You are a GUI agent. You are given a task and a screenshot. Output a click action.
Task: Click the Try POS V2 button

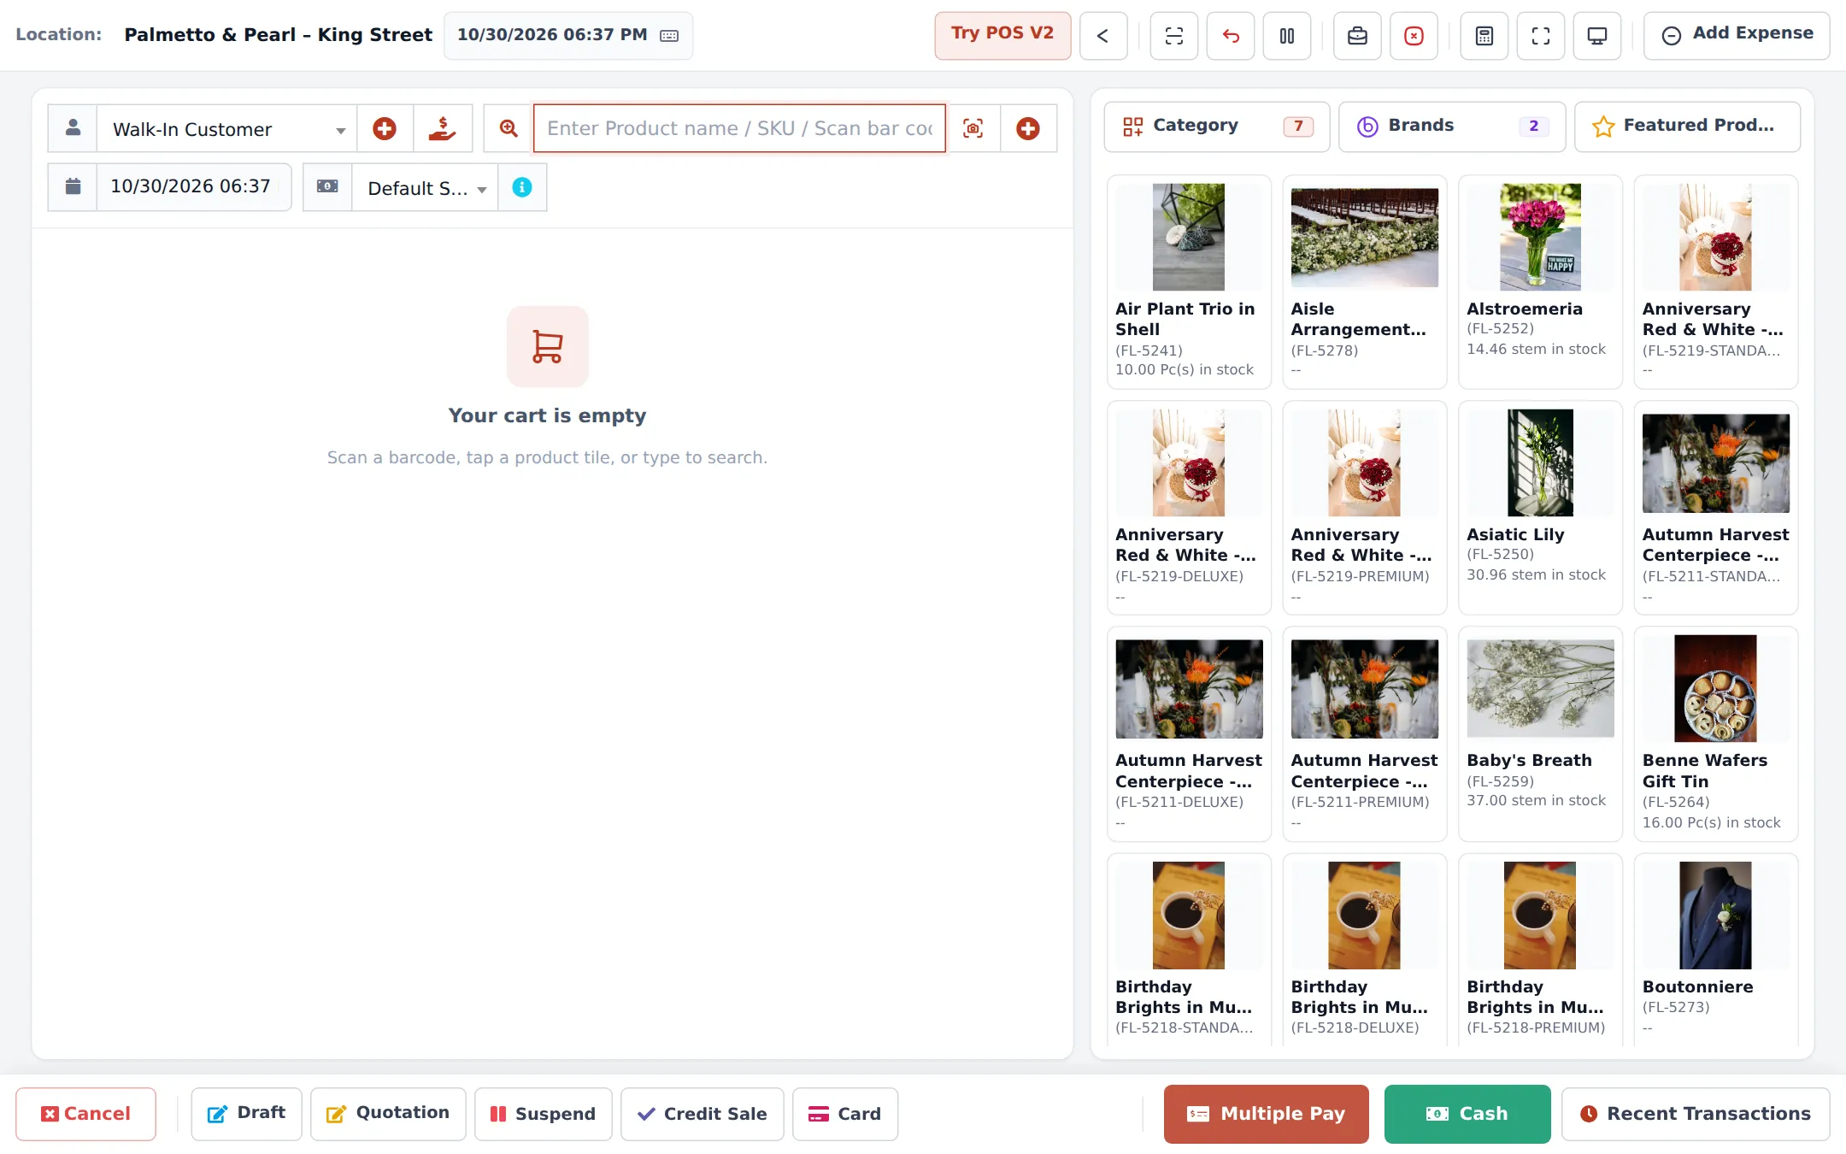tap(1002, 35)
